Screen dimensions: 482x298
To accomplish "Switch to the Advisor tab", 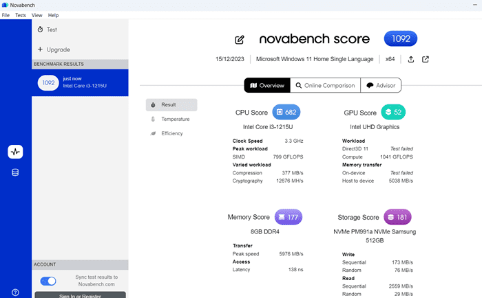I will pyautogui.click(x=381, y=85).
